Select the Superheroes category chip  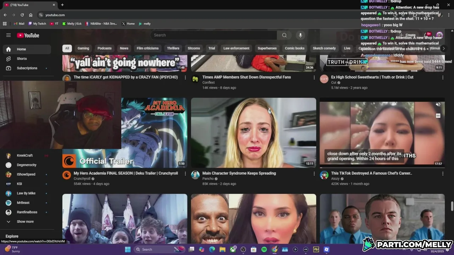click(267, 48)
